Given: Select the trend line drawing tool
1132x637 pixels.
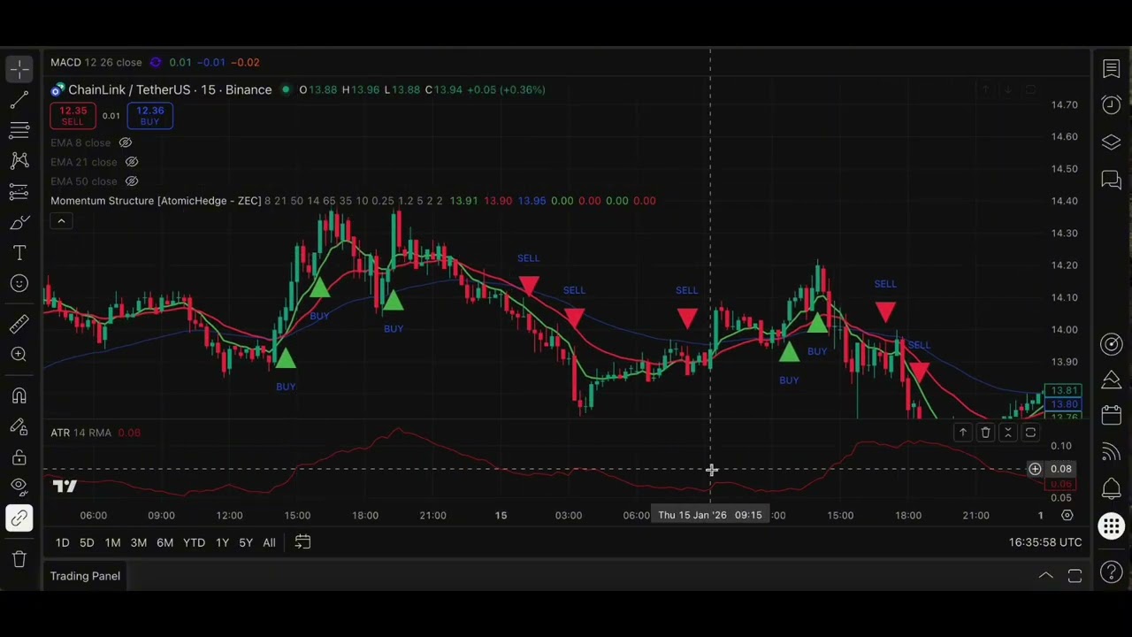Looking at the screenshot, I should click(x=19, y=101).
